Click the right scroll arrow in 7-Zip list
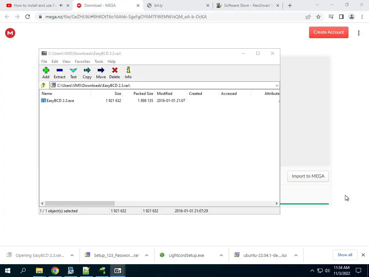 (x=276, y=203)
